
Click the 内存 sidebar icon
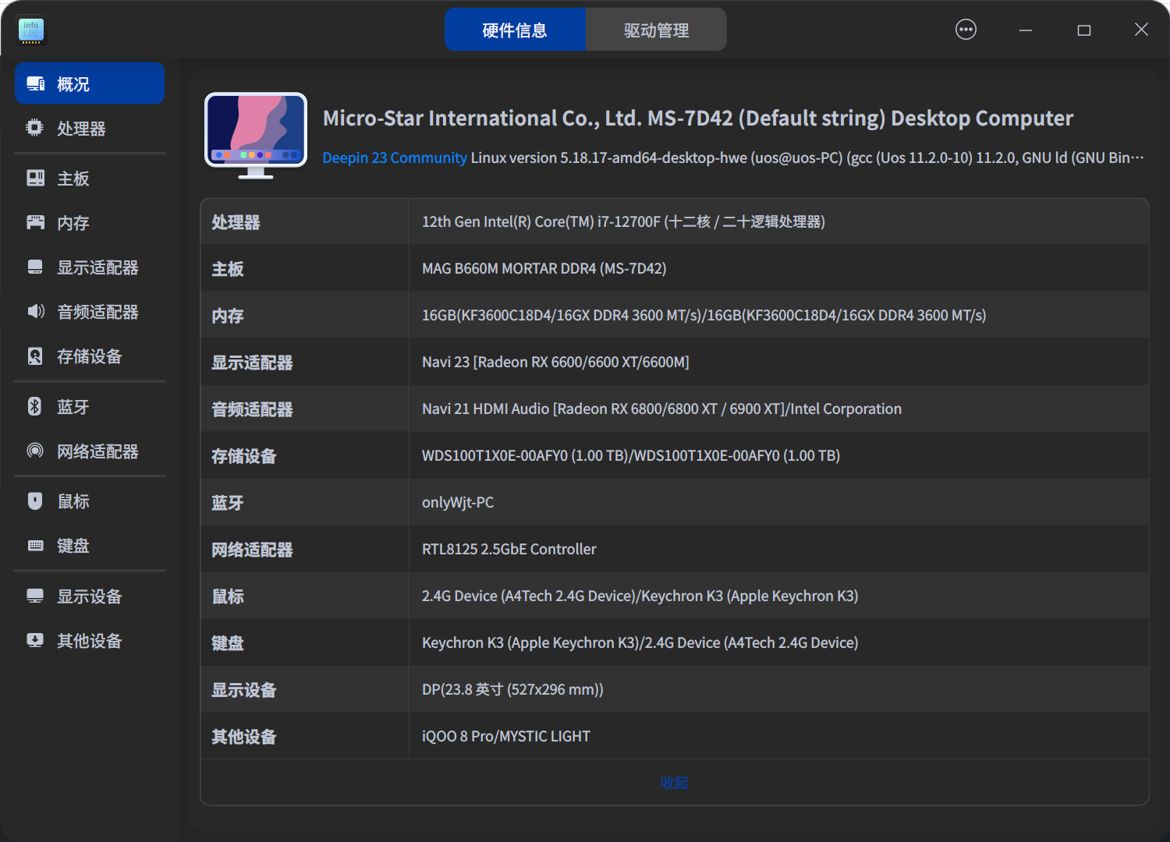(35, 222)
